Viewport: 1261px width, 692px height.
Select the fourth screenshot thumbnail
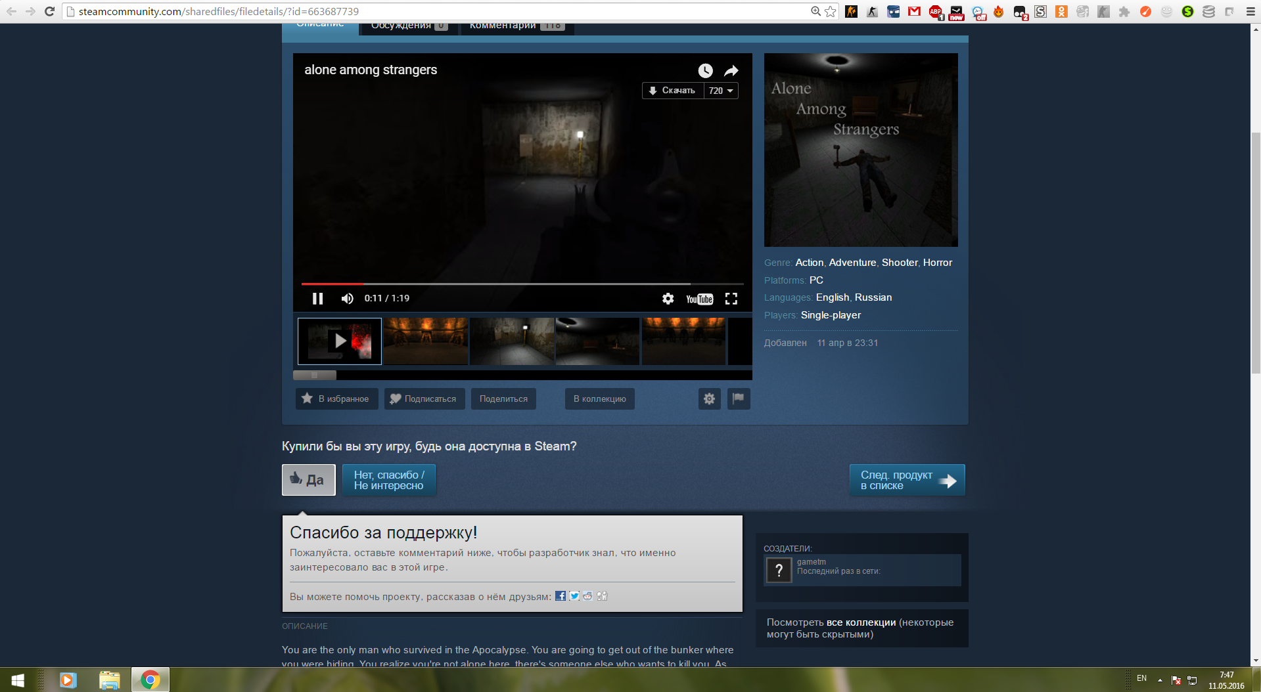click(598, 341)
